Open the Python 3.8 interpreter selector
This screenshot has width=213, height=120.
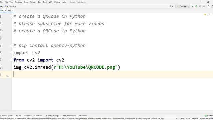click(206, 119)
